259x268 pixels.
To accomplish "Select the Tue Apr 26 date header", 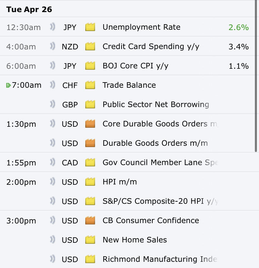I will (29, 9).
